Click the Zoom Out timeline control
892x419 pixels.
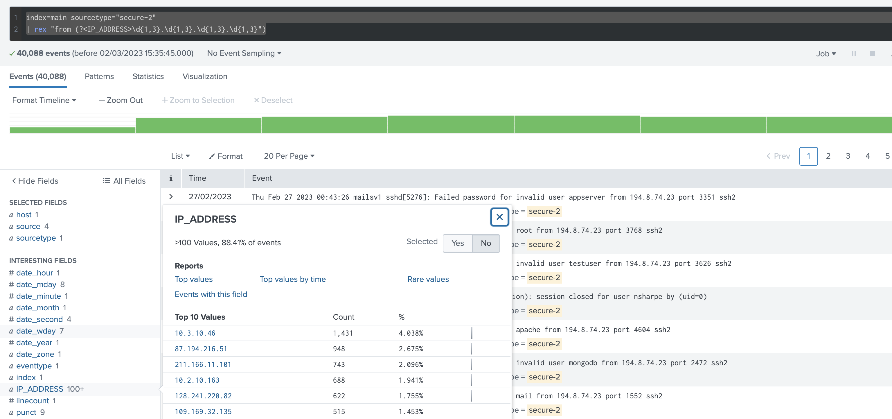pyautogui.click(x=120, y=100)
